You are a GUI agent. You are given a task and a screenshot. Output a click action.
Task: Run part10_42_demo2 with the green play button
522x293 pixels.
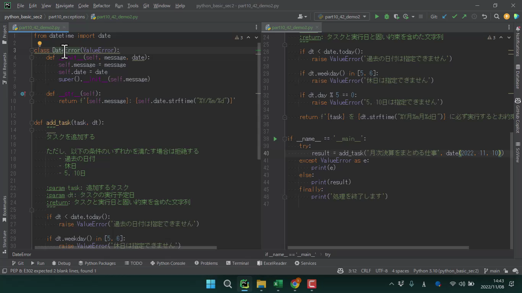(377, 16)
